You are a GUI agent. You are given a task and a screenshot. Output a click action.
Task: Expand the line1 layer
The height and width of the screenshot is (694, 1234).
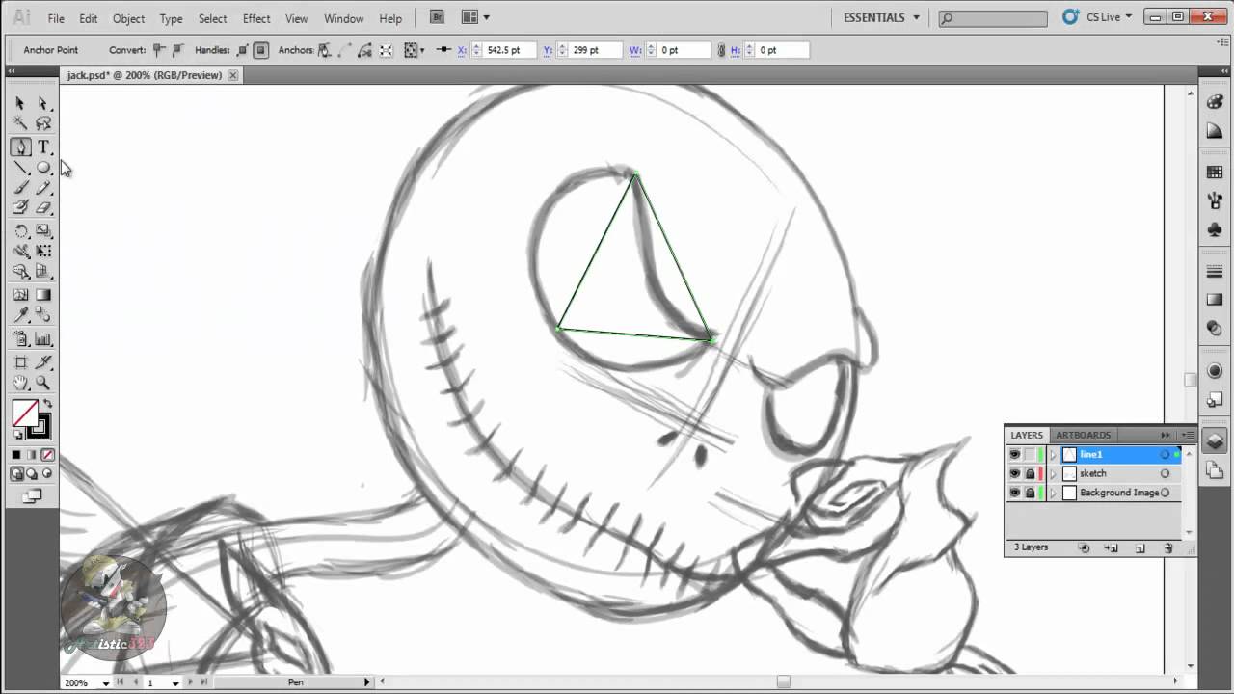point(1053,454)
